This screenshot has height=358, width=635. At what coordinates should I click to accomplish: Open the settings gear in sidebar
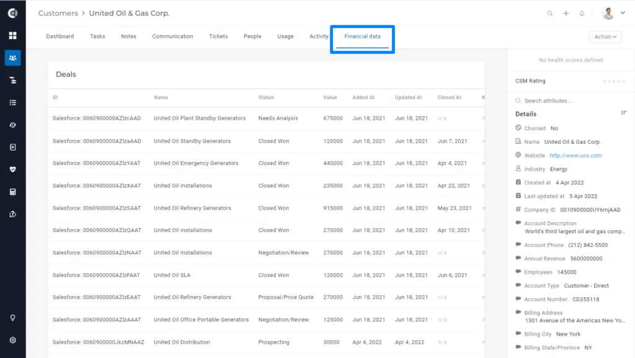12,340
